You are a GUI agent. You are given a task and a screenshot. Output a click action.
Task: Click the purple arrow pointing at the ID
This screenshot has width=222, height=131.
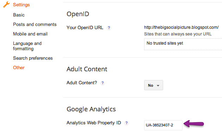click(x=194, y=124)
